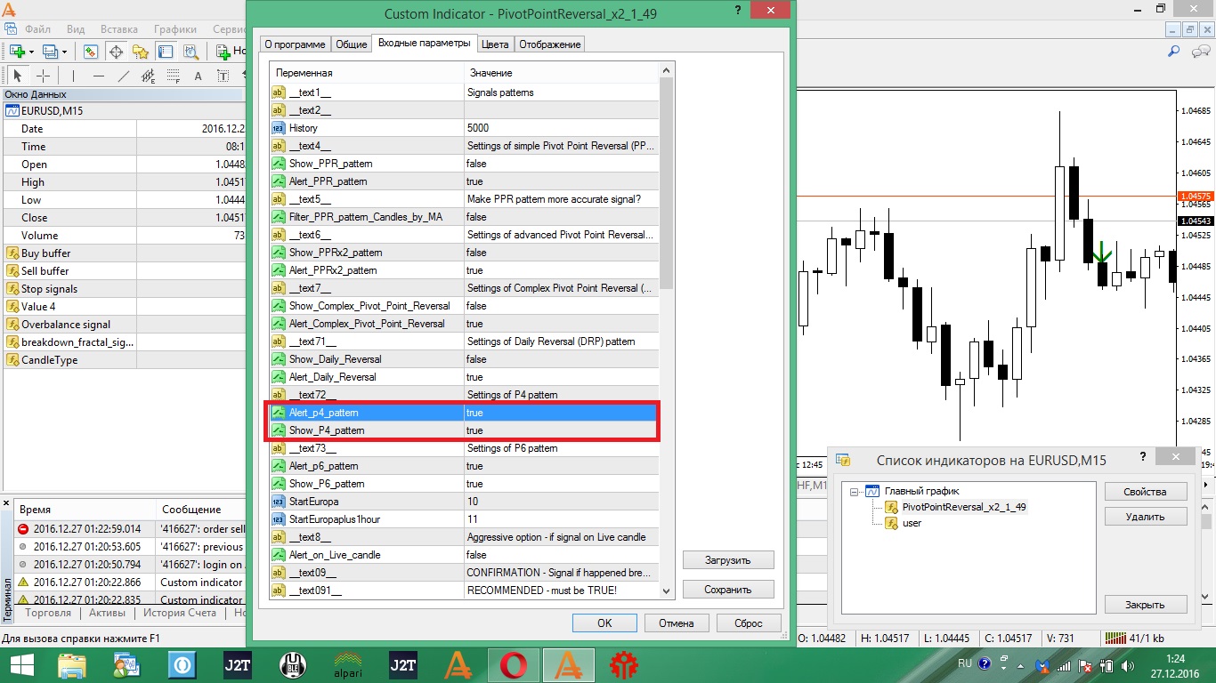Select the History value 5000 cell
1216x683 pixels.
coord(562,128)
